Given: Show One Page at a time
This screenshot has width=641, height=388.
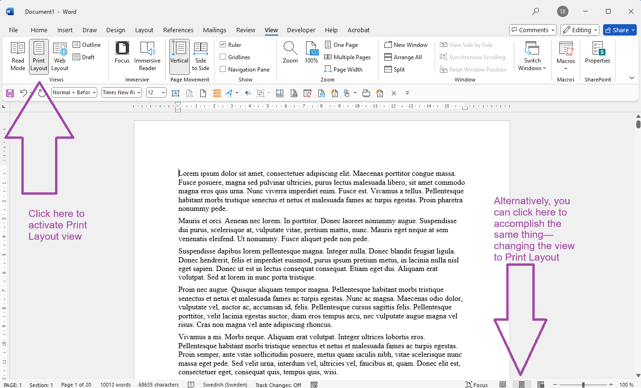Looking at the screenshot, I should (341, 45).
